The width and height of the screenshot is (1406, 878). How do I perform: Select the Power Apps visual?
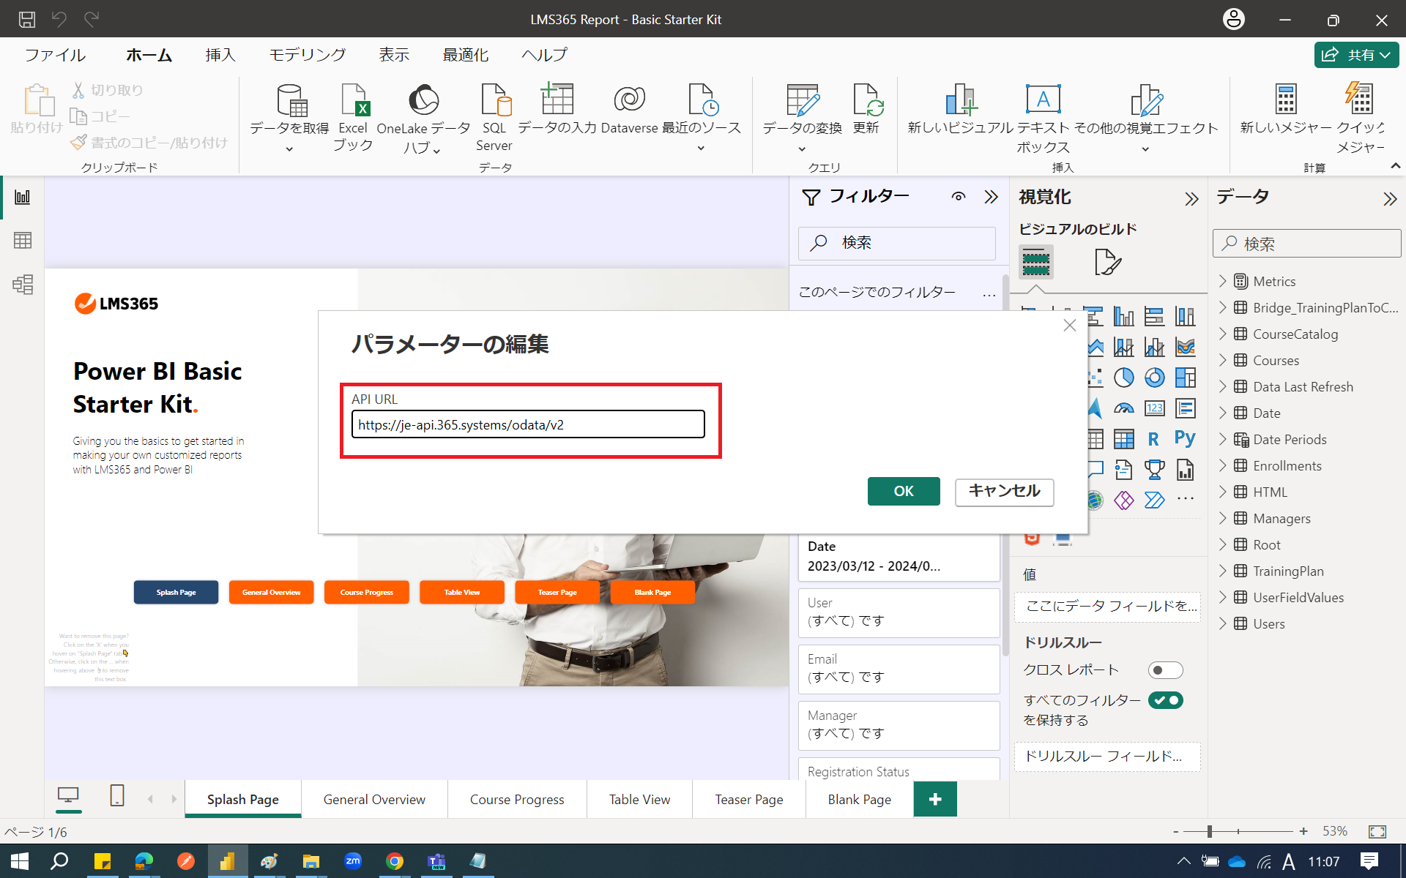[1124, 500]
